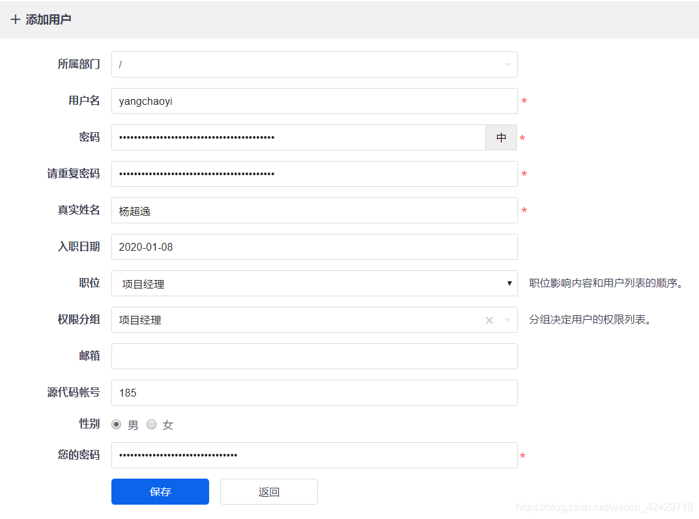The height and width of the screenshot is (519, 699).
Task: Click the plus icon beside 添加用户
Action: [x=16, y=20]
